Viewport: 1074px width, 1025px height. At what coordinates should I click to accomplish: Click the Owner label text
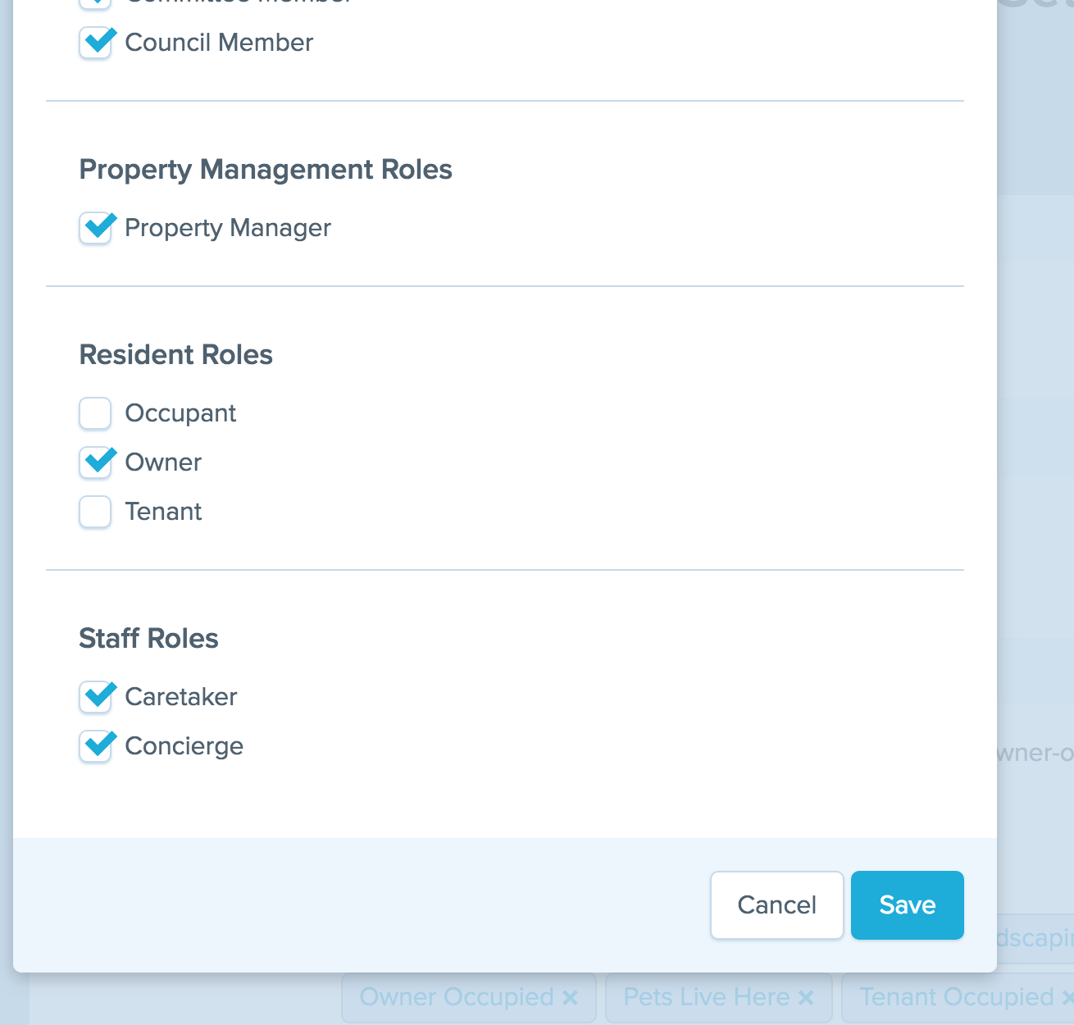point(163,462)
